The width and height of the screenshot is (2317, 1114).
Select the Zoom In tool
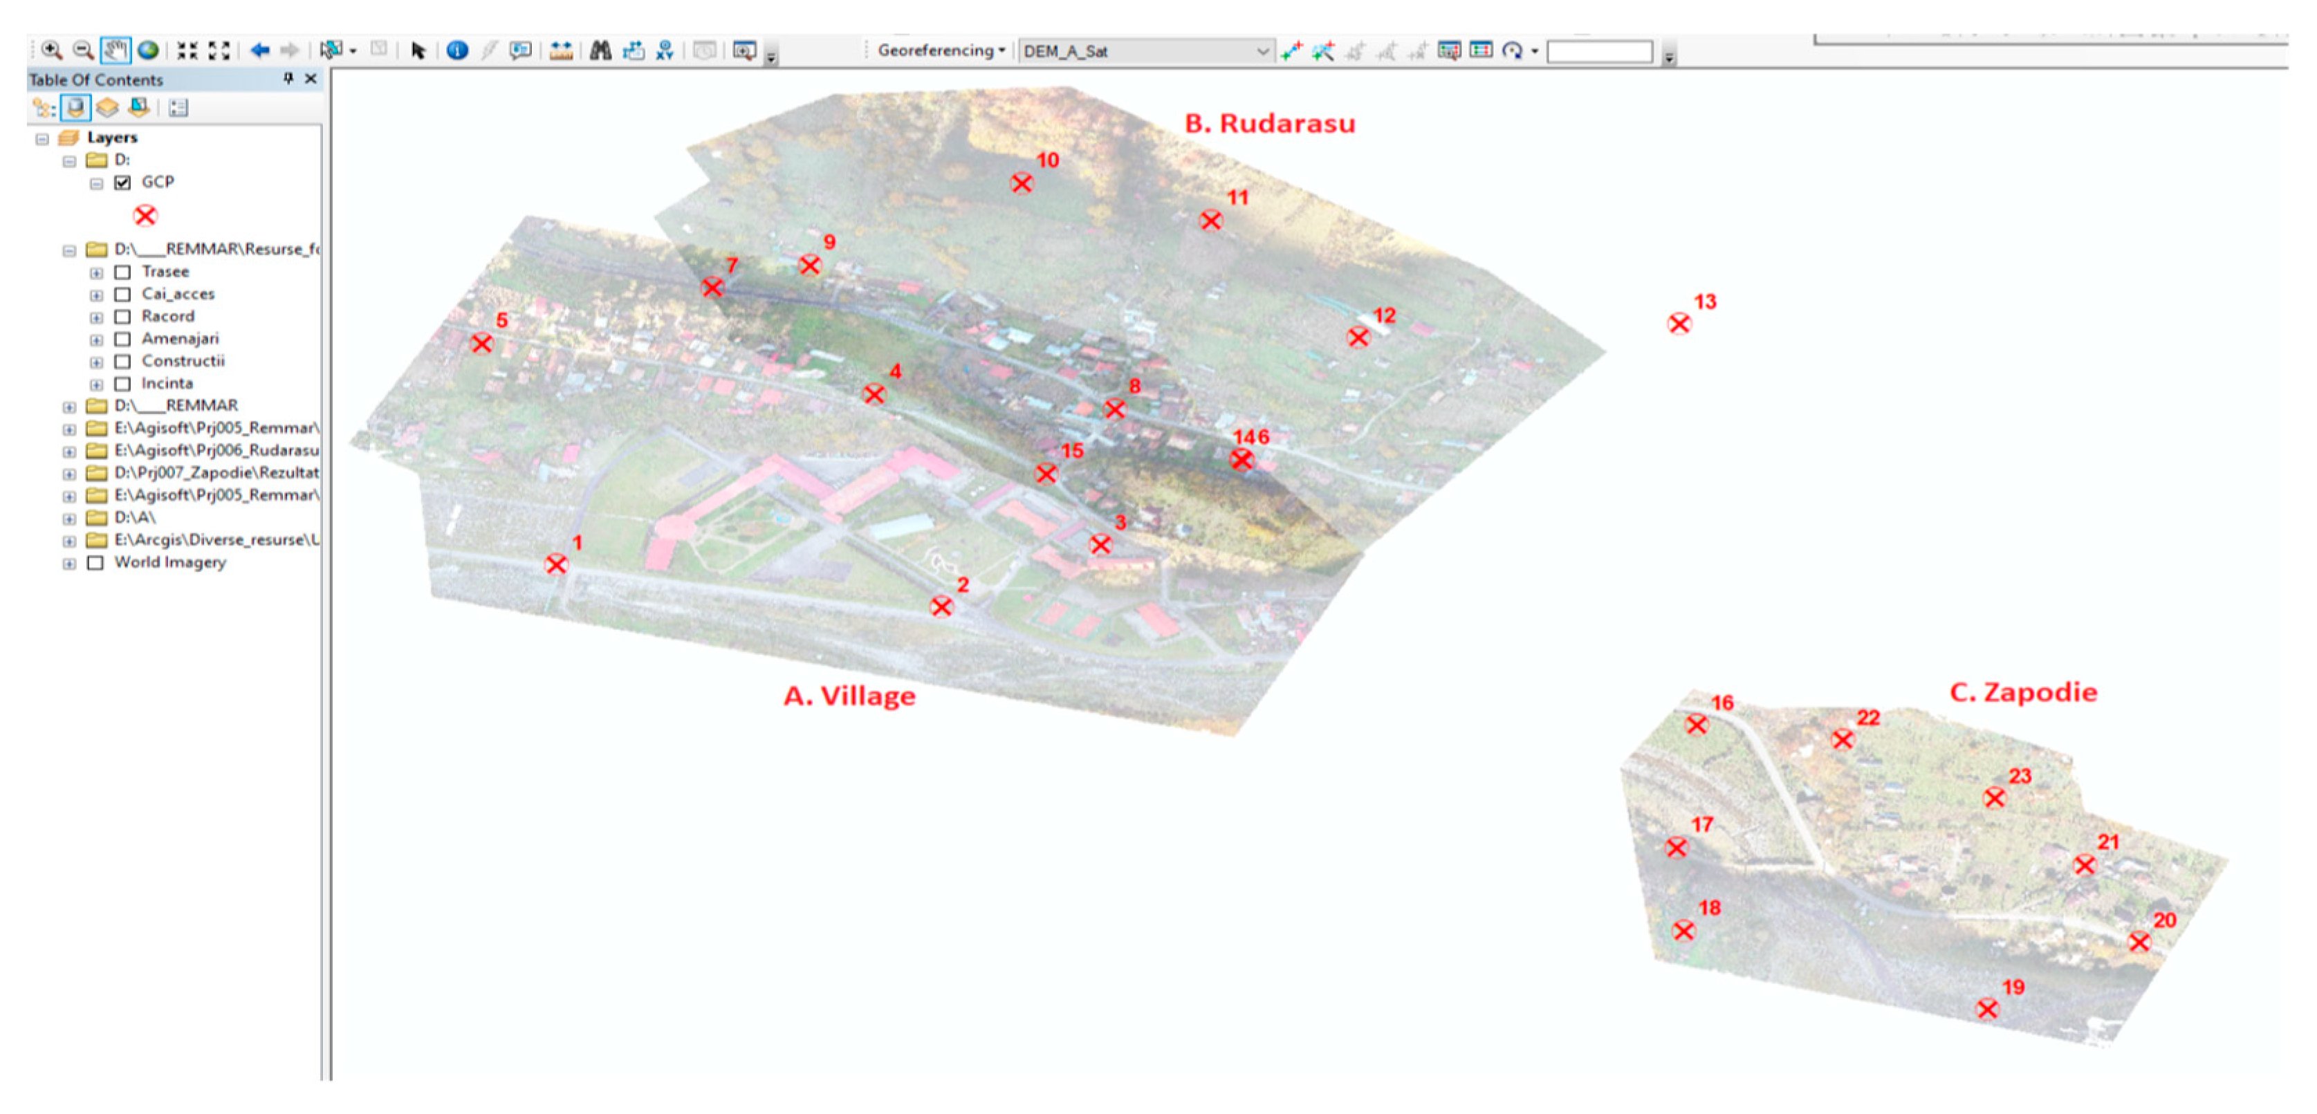pyautogui.click(x=51, y=50)
